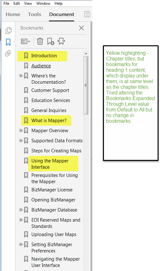Click the Save file floppy icon
This screenshot has width=162, height=271.
point(87,14)
